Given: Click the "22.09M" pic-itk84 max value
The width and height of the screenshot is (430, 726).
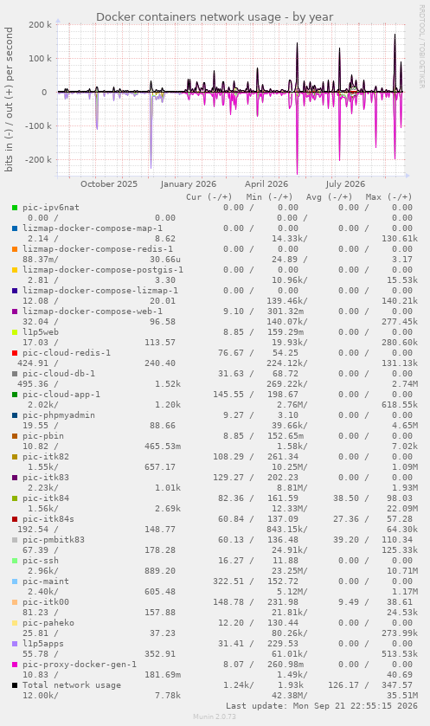Looking at the screenshot, I should pos(402,509).
